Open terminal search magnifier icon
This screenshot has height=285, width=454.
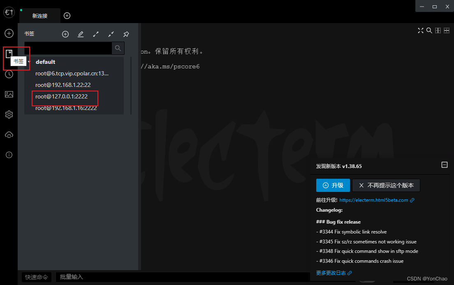[x=429, y=30]
